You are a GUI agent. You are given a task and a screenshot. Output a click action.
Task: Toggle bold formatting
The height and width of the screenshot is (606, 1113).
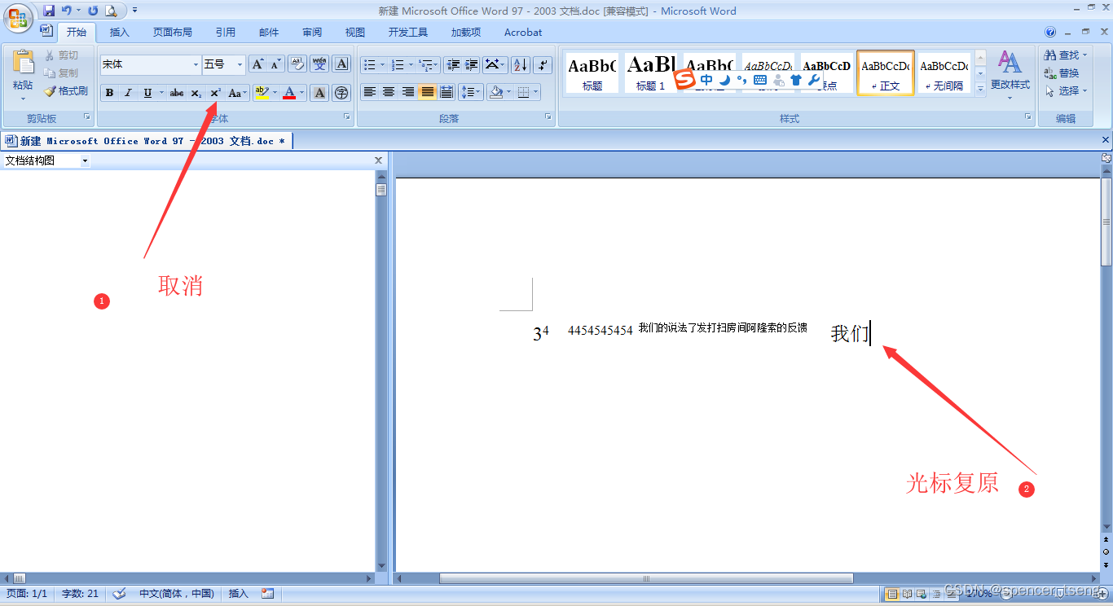pyautogui.click(x=109, y=93)
